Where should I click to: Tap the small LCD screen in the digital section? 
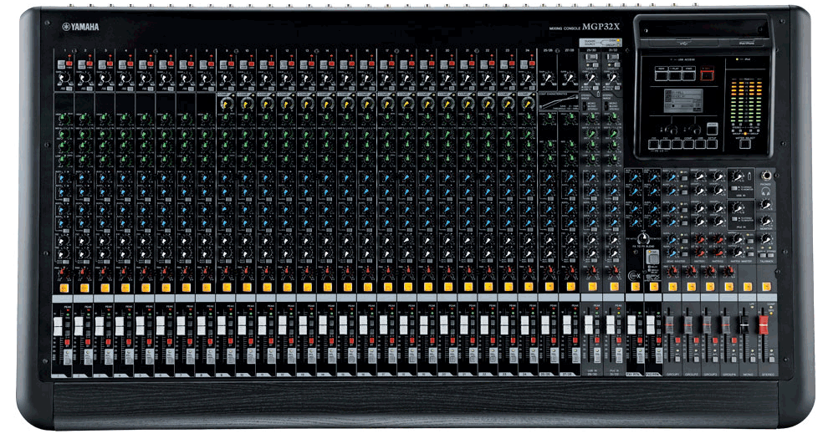click(x=683, y=101)
